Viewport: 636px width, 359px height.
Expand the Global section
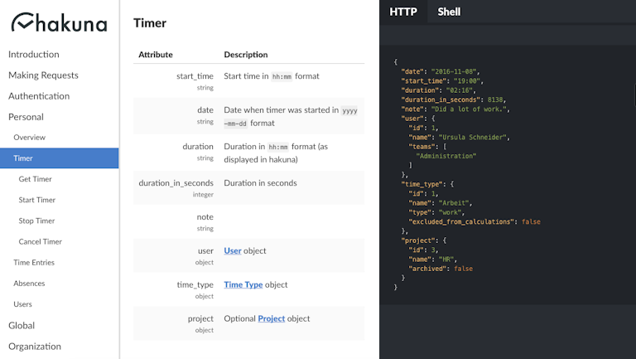point(22,325)
